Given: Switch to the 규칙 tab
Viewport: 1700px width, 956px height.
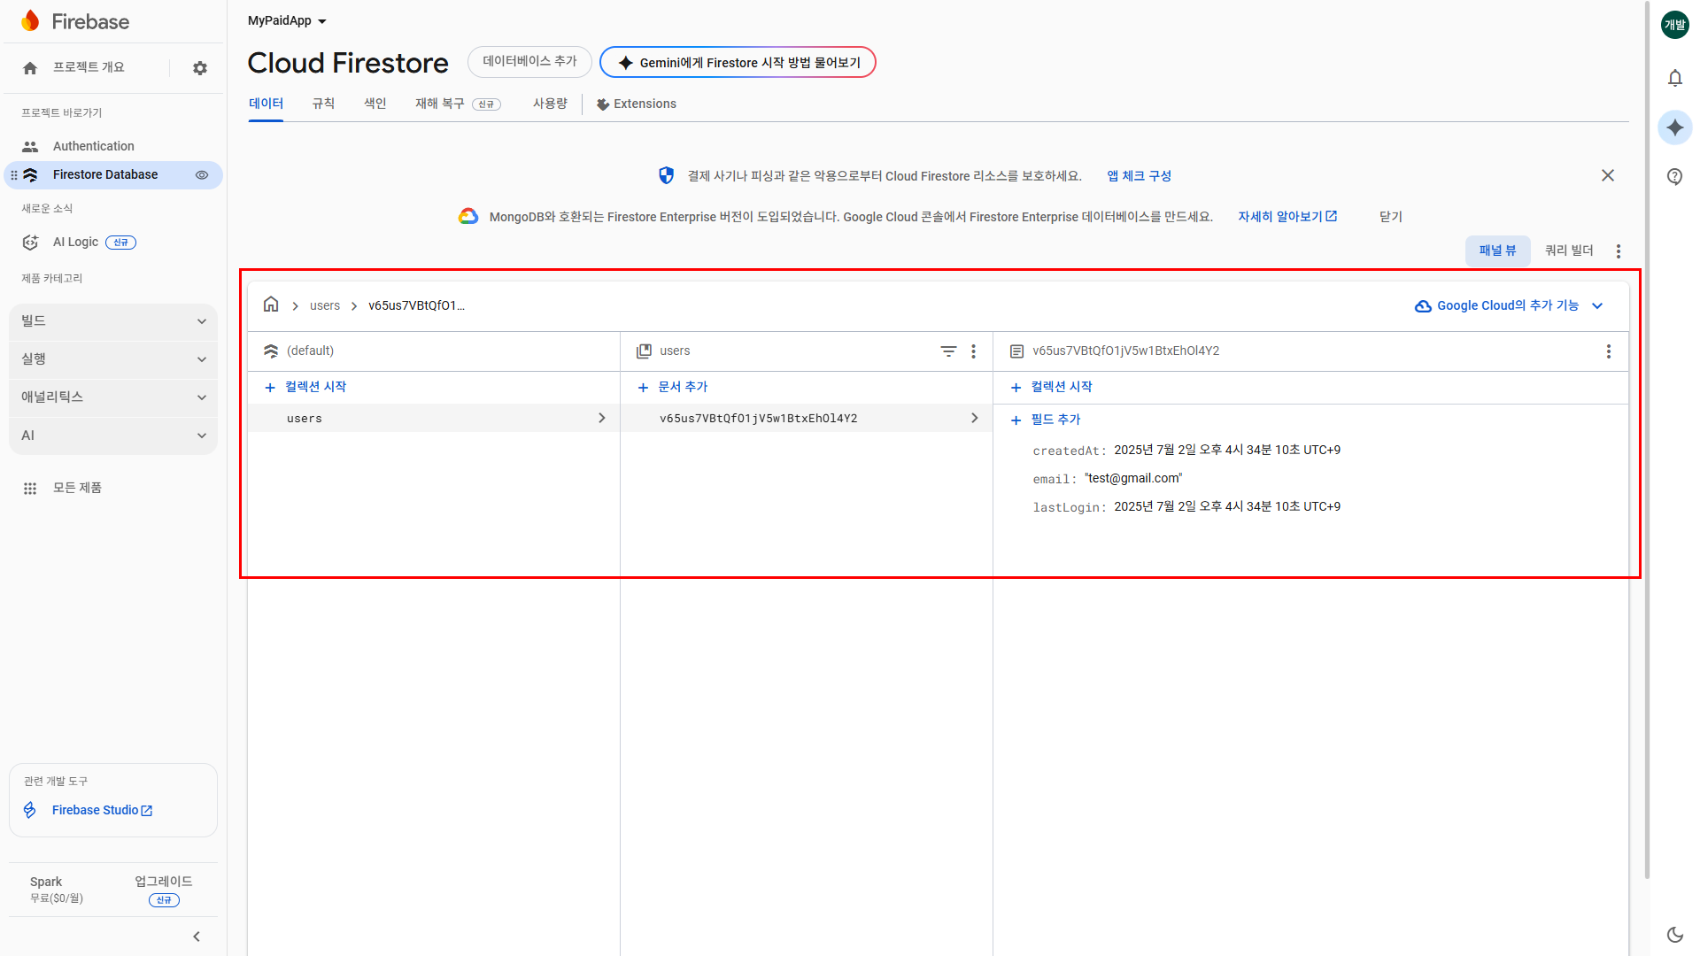Looking at the screenshot, I should [x=323, y=104].
